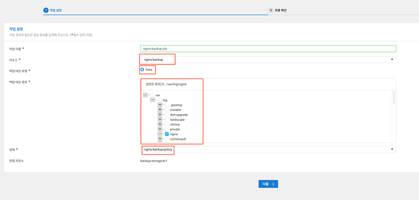Viewport: 419px width, 200px height.
Task: Select the 'landscape' tree label
Action: click(177, 119)
